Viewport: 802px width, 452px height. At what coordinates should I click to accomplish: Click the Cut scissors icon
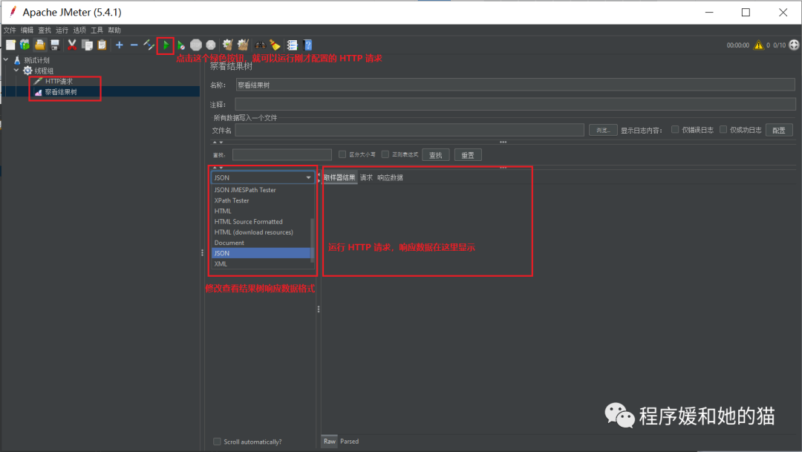72,45
